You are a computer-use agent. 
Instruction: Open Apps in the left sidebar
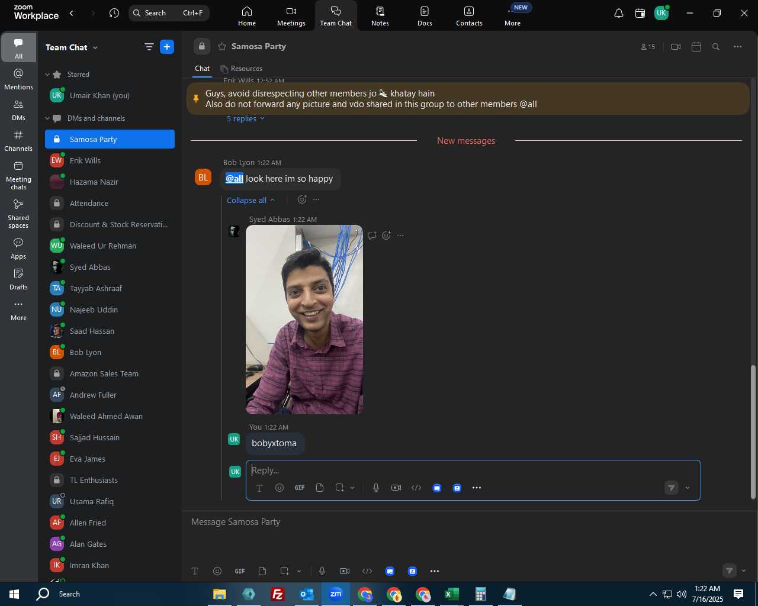[18, 249]
